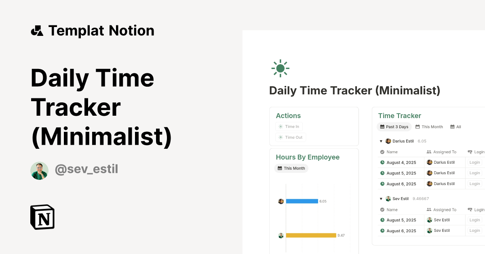Viewport: 485px width, 254px height.
Task: Collapse the Darius Estil group
Action: pyautogui.click(x=380, y=141)
